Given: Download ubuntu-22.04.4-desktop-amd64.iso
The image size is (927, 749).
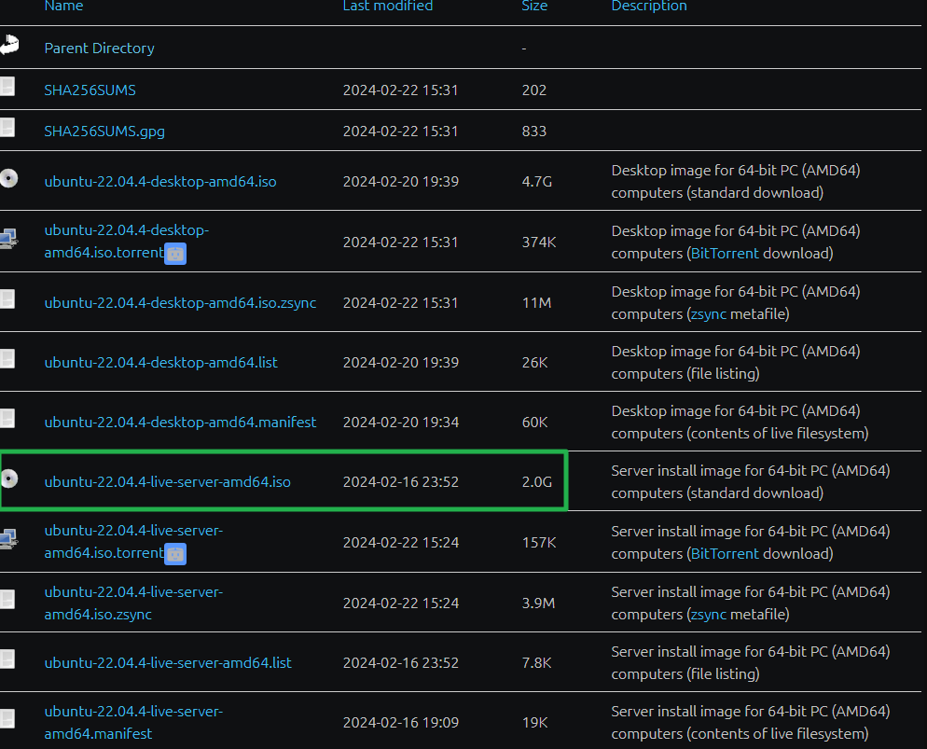Looking at the screenshot, I should (160, 181).
